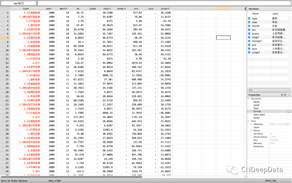Collapse the Data section in Properties
Image resolution: width=292 pixels, height=183 pixels.
[x=248, y=121]
